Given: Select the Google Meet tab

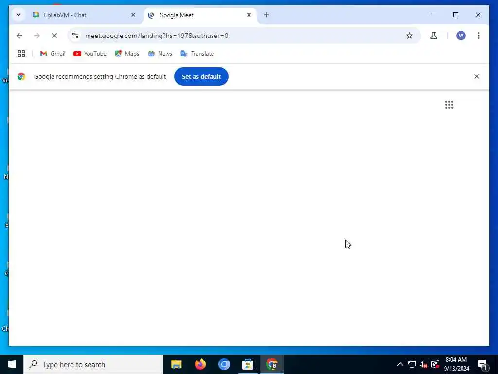Looking at the screenshot, I should tap(200, 15).
